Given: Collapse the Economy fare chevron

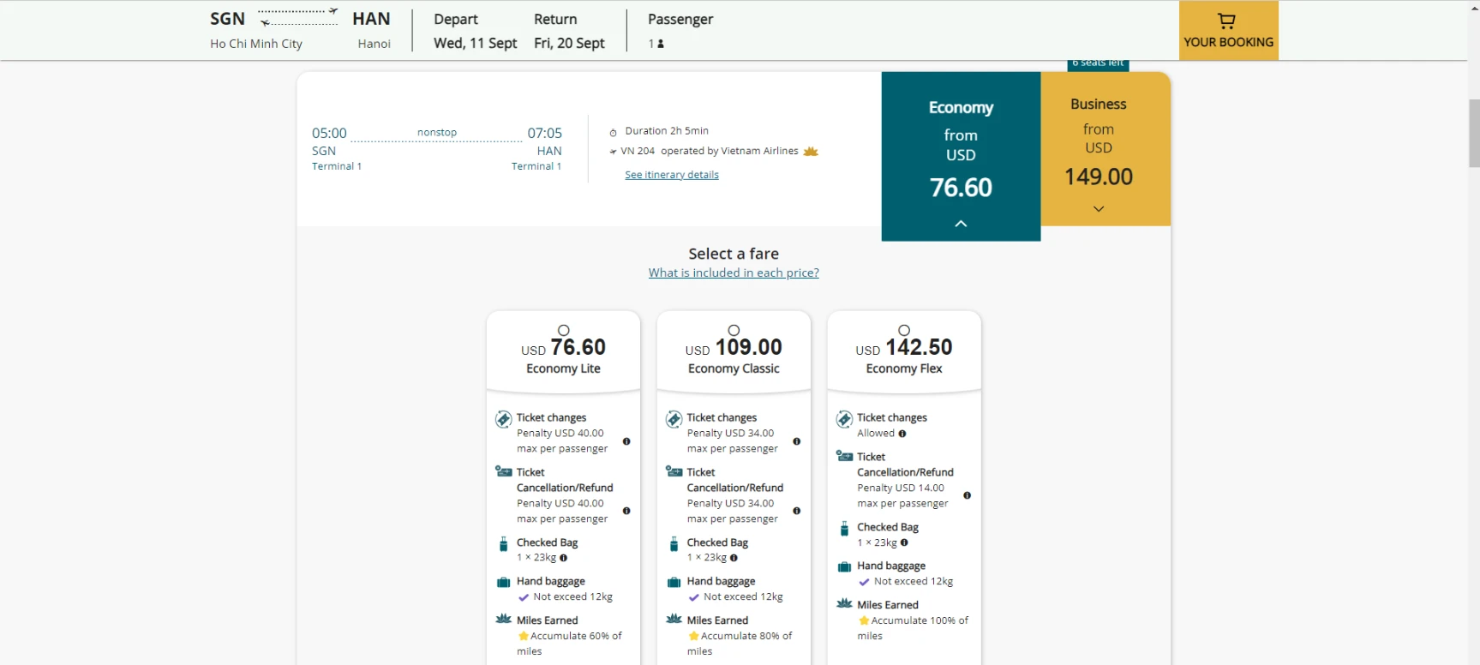Looking at the screenshot, I should tap(961, 224).
